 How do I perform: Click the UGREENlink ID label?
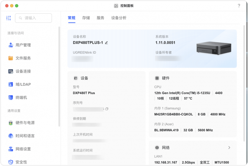84,52
